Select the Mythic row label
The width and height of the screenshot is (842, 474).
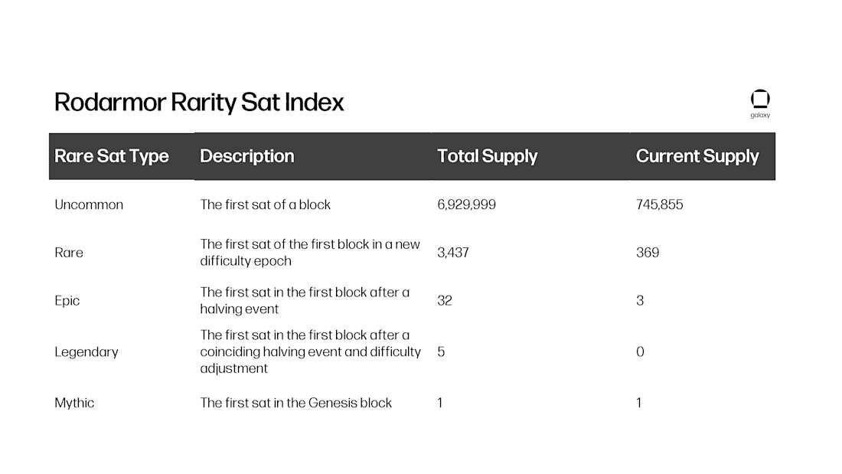[74, 403]
